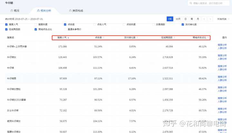Uncheck the 支付转化率 checkbox
Viewport: 232px width, 133px height.
(183, 24)
